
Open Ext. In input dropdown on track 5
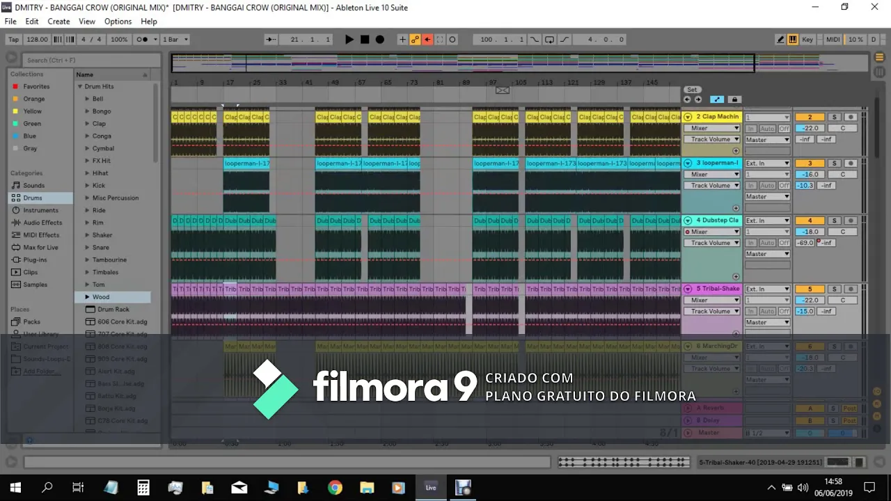coord(767,289)
